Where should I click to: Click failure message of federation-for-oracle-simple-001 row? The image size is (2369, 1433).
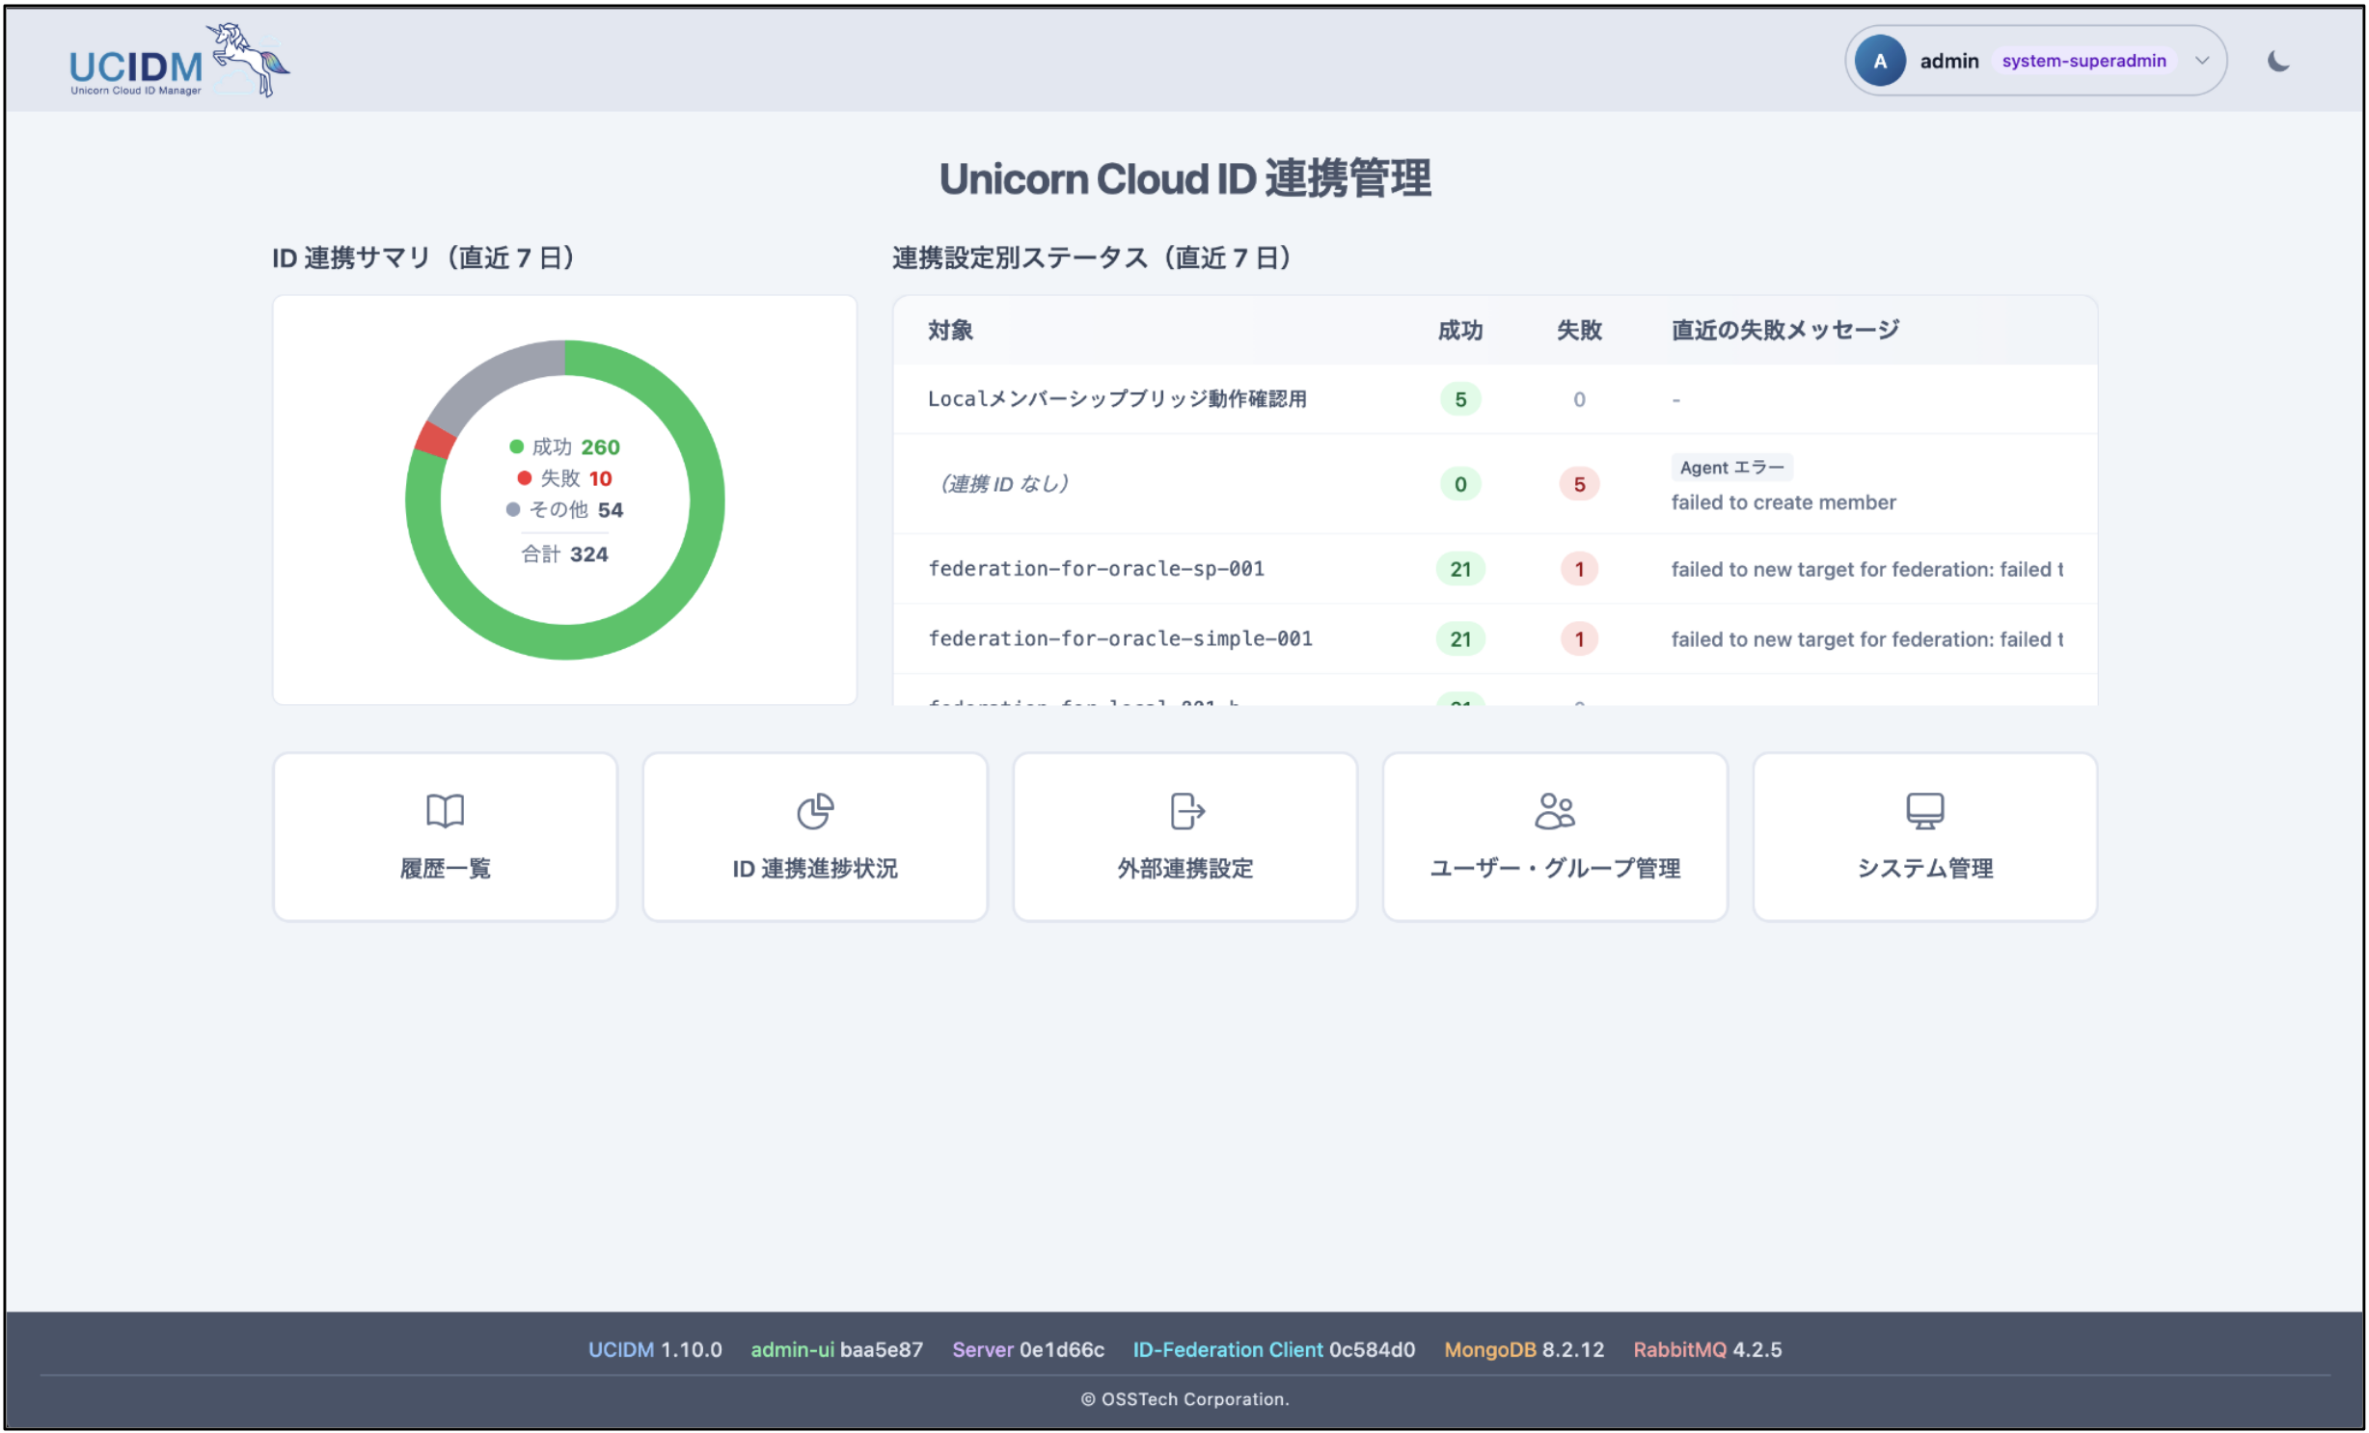(1866, 638)
